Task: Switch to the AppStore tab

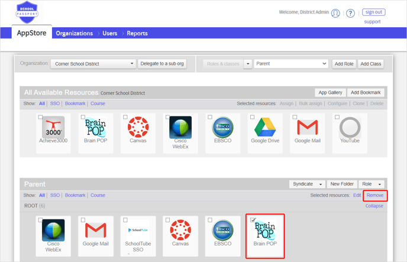Action: [32, 33]
